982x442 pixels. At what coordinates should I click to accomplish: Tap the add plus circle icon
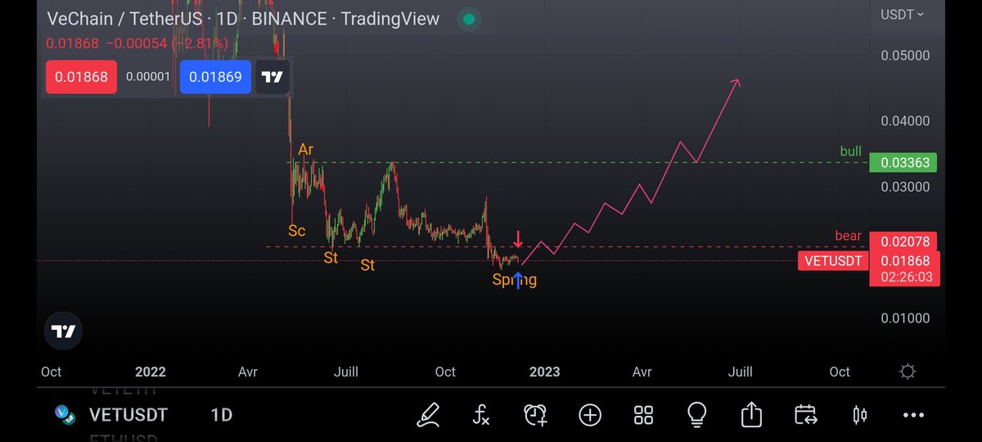[x=590, y=415]
